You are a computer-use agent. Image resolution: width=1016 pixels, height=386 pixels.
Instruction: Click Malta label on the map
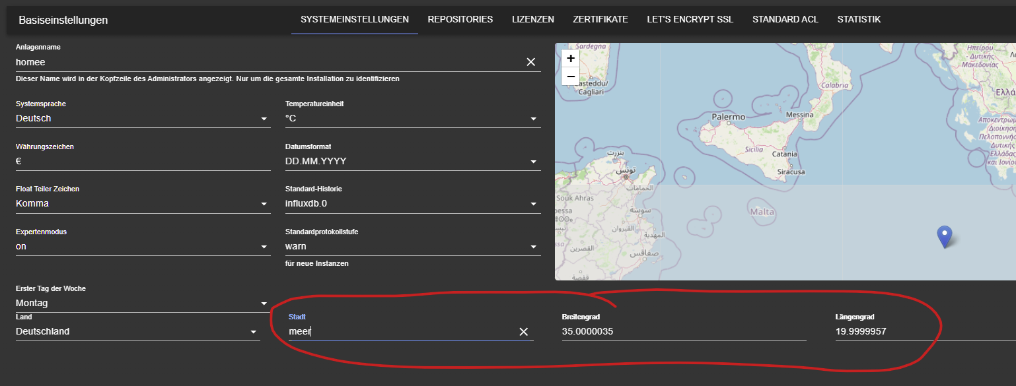(x=763, y=212)
